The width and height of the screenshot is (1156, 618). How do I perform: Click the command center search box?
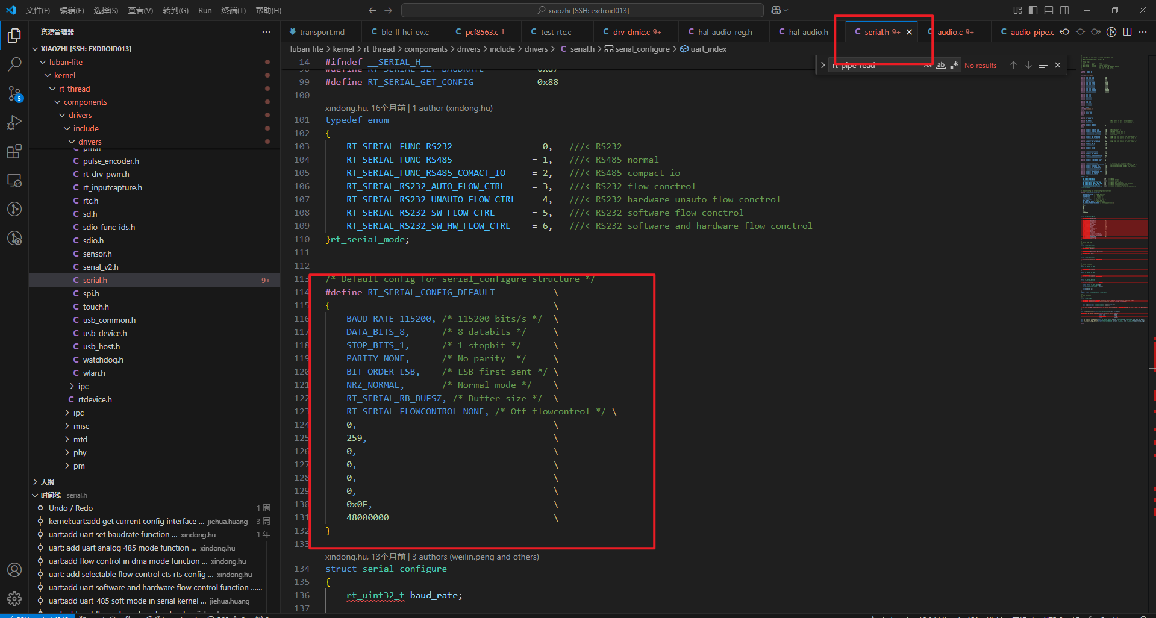point(583,10)
